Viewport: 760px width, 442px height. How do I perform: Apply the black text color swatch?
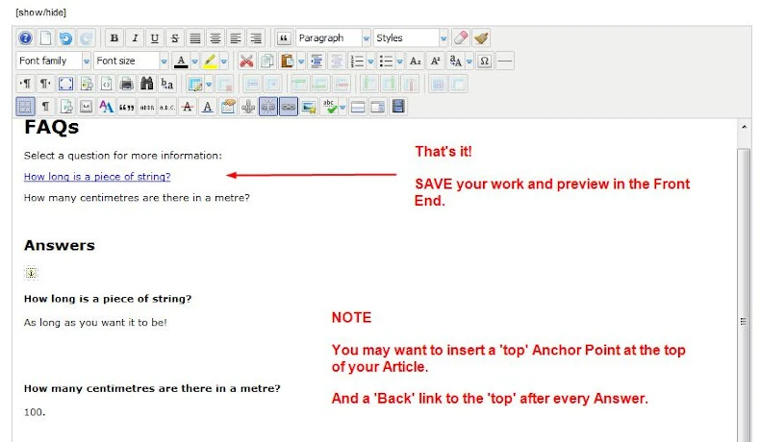pyautogui.click(x=181, y=61)
